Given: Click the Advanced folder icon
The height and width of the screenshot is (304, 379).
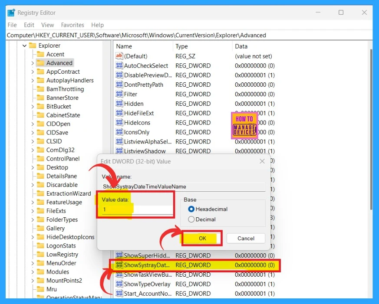Looking at the screenshot, I should click(x=40, y=63).
